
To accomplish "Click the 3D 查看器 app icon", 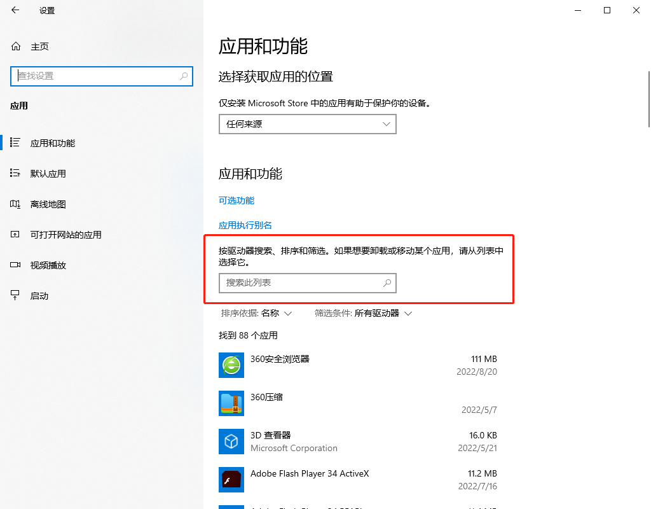I will [x=231, y=441].
